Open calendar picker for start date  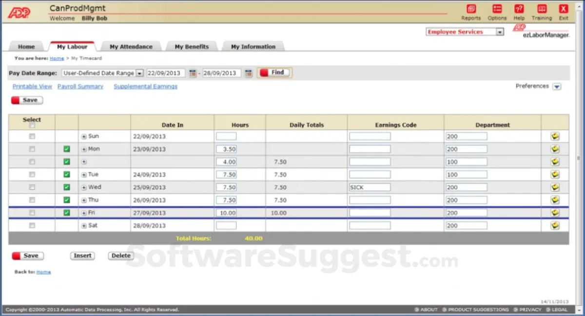pyautogui.click(x=193, y=73)
